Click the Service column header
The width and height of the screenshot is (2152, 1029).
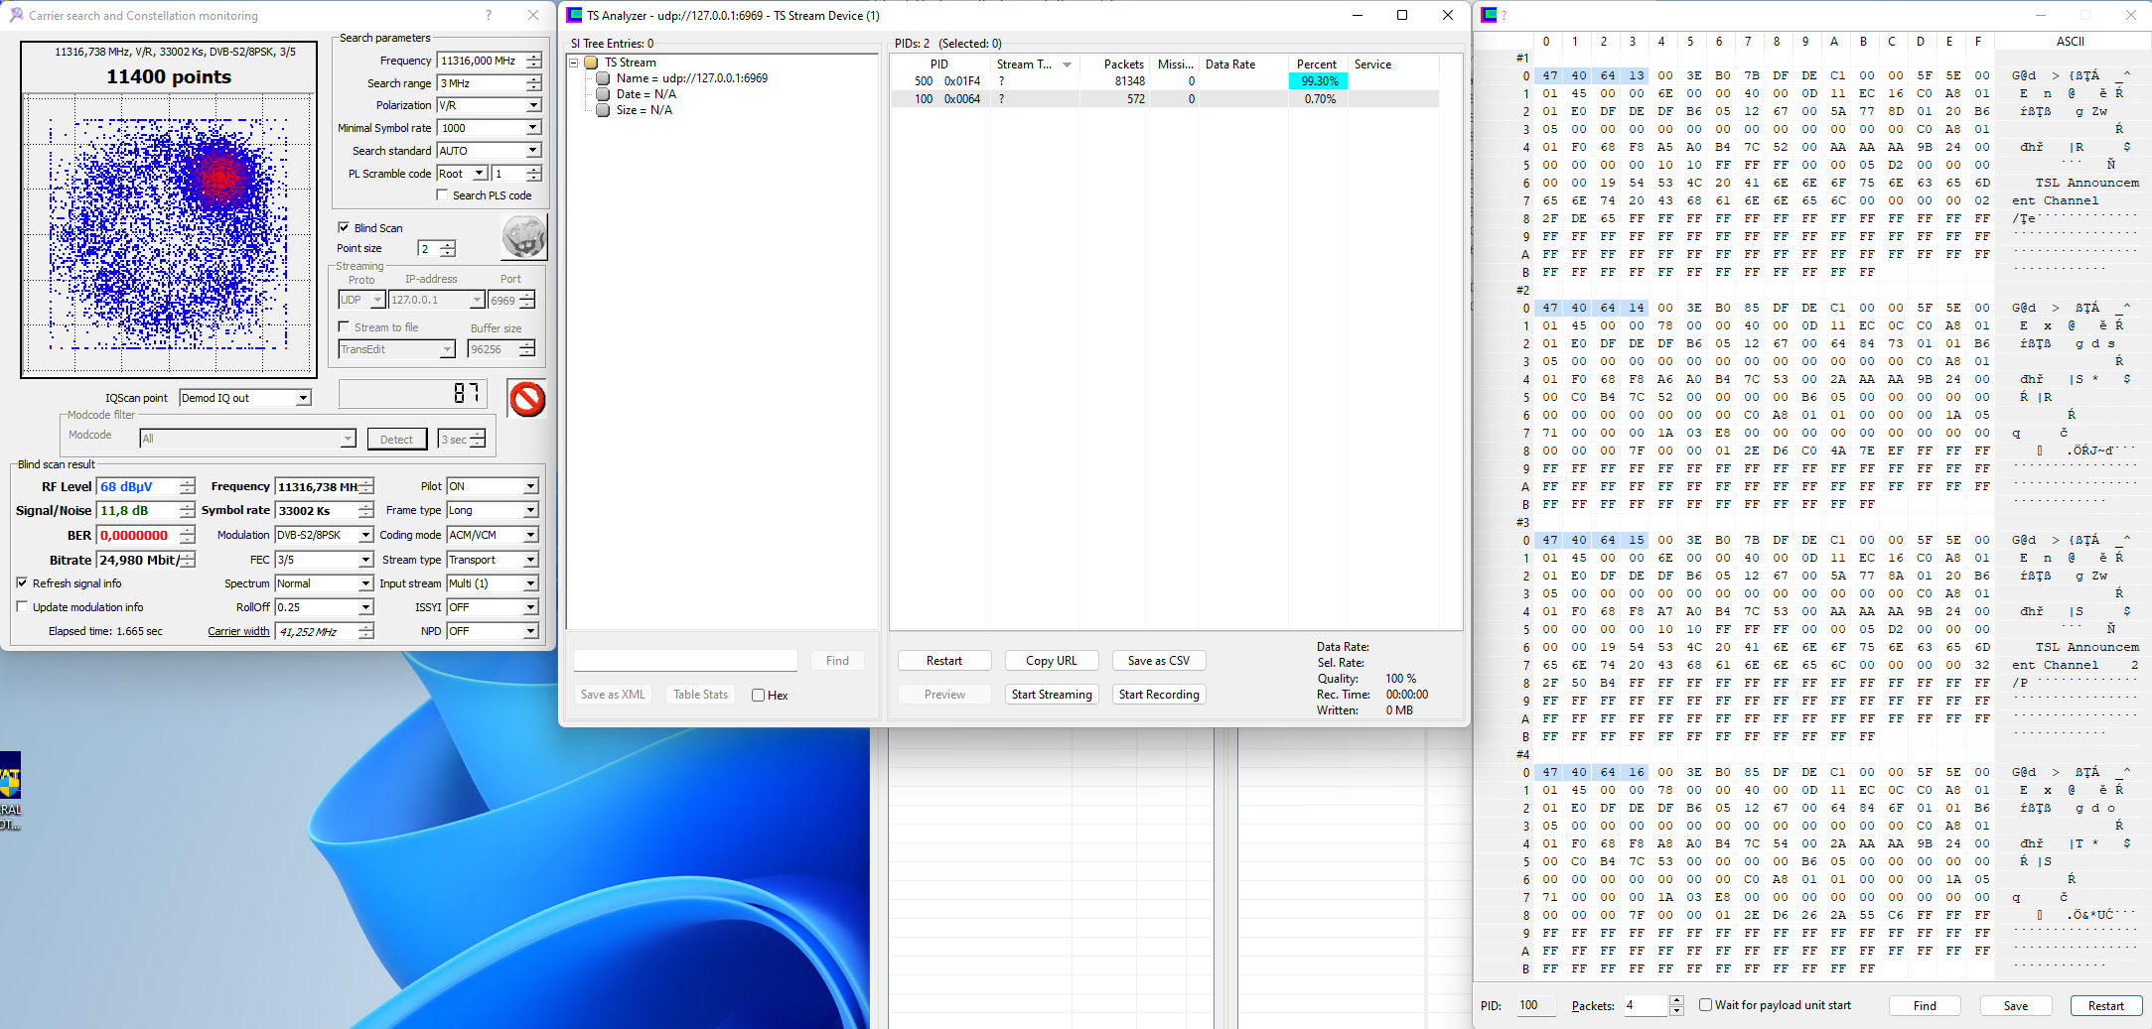(1392, 64)
